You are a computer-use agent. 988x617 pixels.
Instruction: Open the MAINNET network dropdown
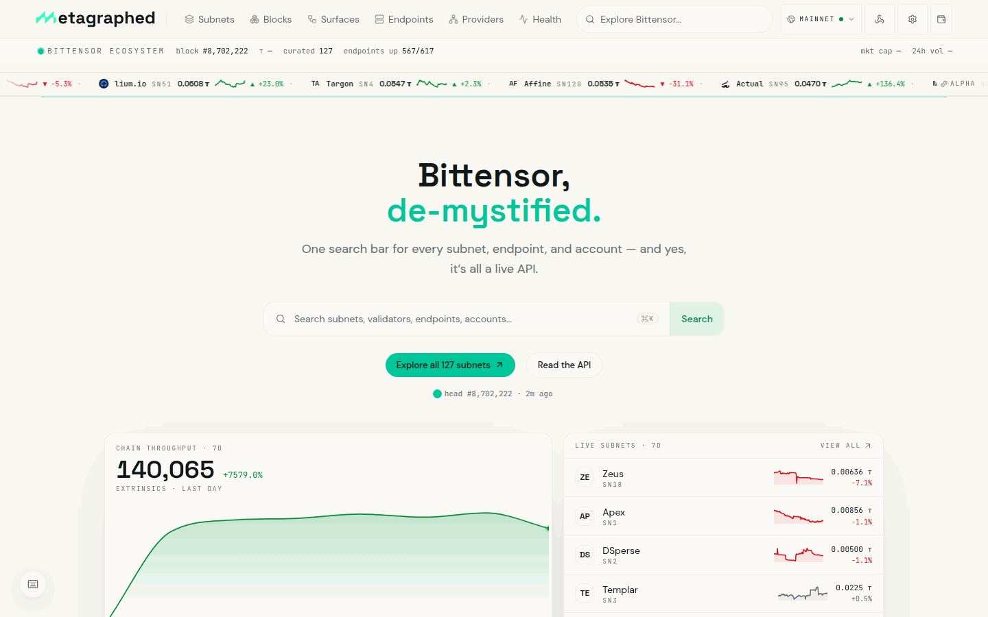tap(820, 19)
